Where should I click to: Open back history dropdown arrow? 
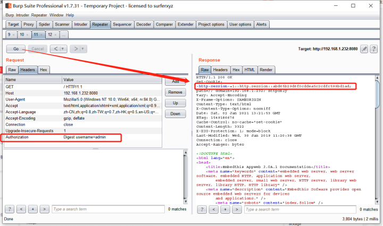coord(63,49)
